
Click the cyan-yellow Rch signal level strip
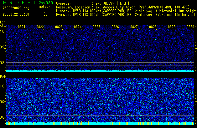(100, 123)
